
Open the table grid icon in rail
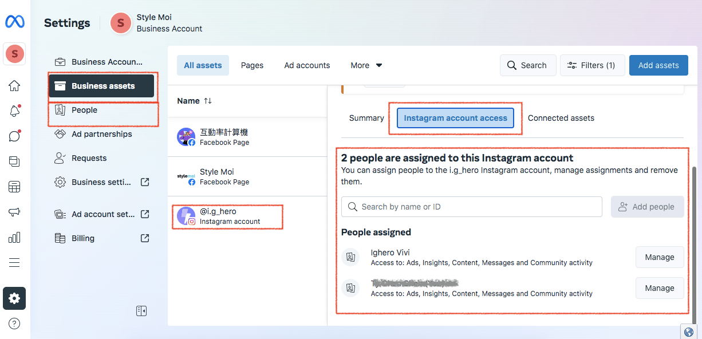pyautogui.click(x=14, y=187)
